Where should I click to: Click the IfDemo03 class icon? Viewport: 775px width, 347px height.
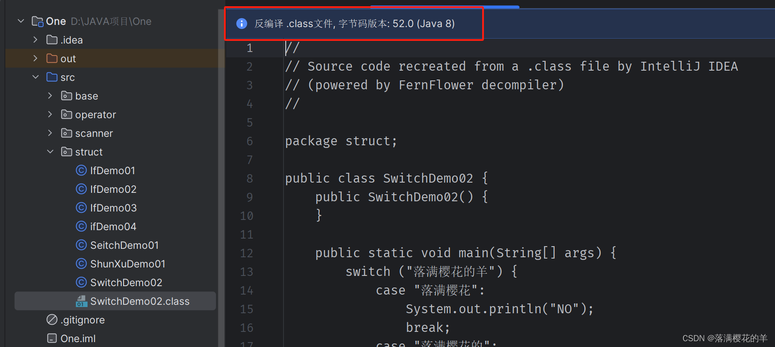(81, 207)
